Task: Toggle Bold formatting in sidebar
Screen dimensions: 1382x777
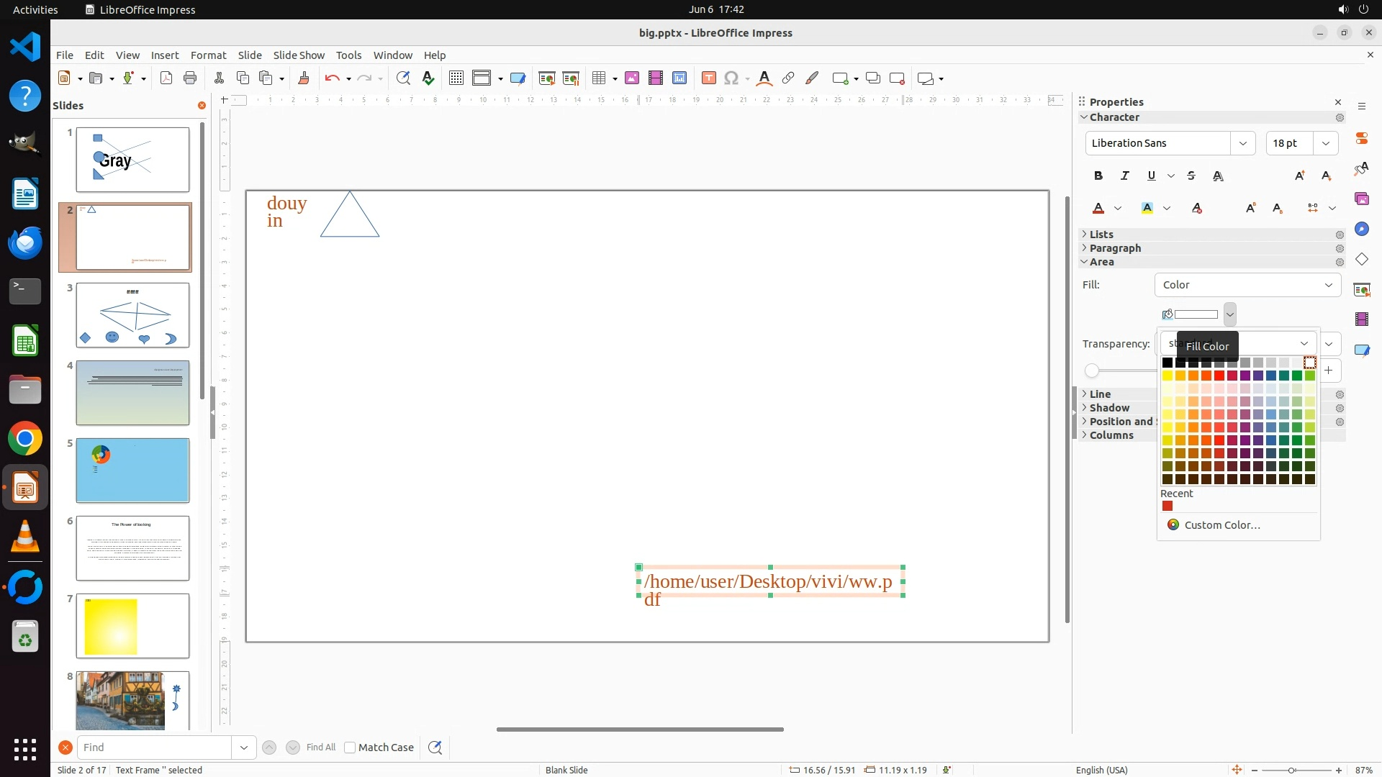Action: click(x=1098, y=176)
